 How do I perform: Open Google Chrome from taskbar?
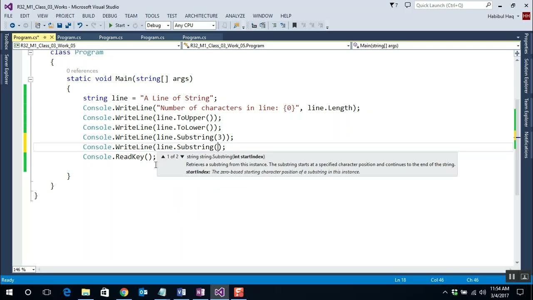click(124, 292)
